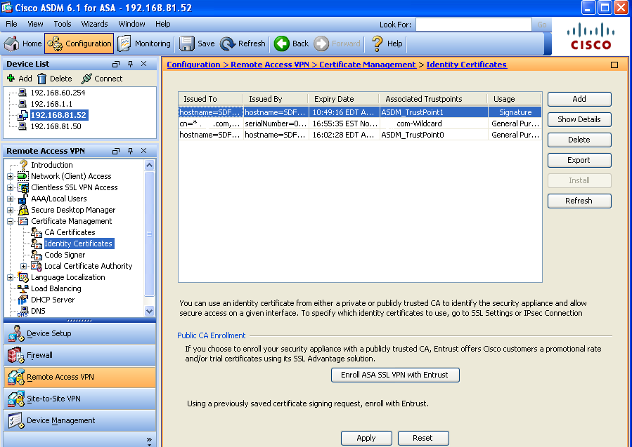The image size is (632, 447).
Task: Select the ASDM_TrustPoint0 certificate row
Action: 360,135
